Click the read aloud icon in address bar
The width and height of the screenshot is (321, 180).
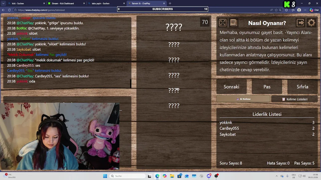click(x=271, y=10)
